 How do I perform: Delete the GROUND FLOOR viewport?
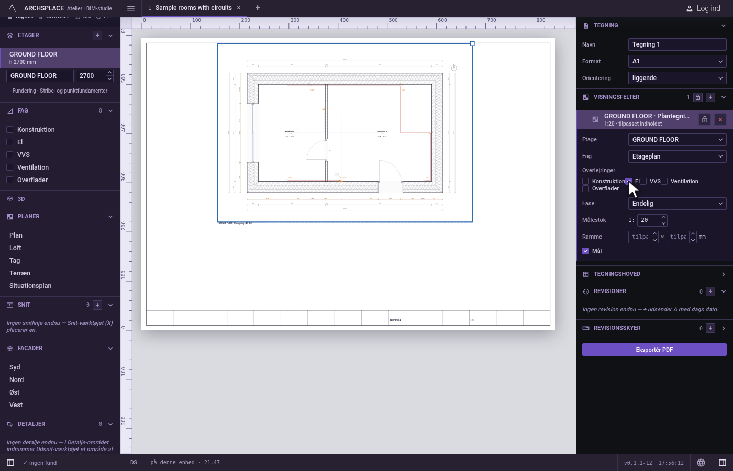pyautogui.click(x=720, y=119)
